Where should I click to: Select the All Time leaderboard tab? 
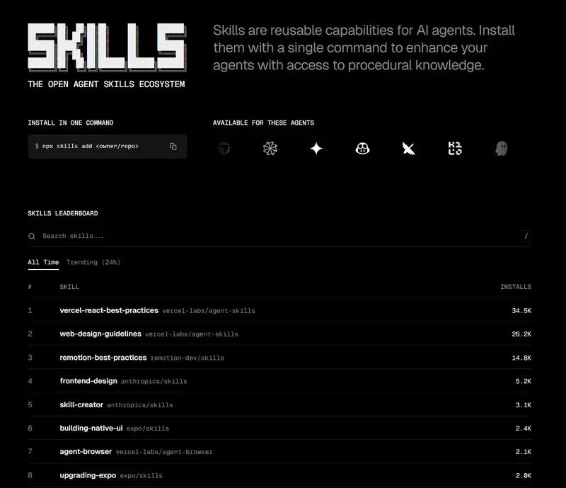(43, 262)
